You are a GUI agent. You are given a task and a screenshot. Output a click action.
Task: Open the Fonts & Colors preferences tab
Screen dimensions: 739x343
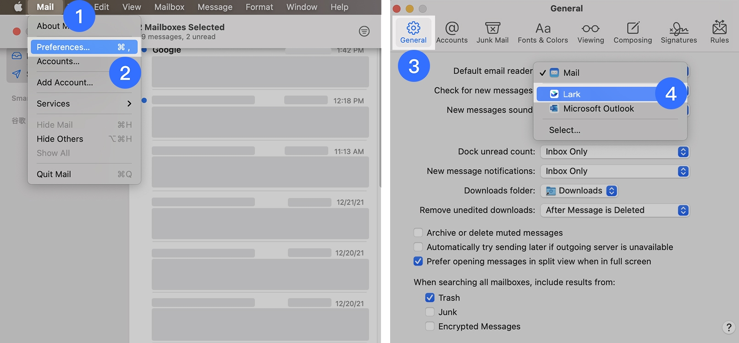click(x=543, y=32)
